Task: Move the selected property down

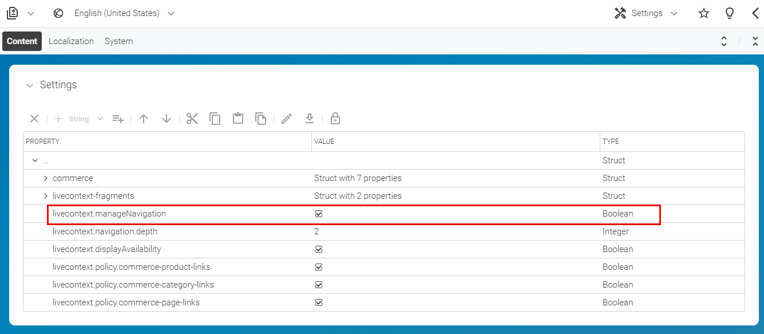Action: click(x=166, y=118)
